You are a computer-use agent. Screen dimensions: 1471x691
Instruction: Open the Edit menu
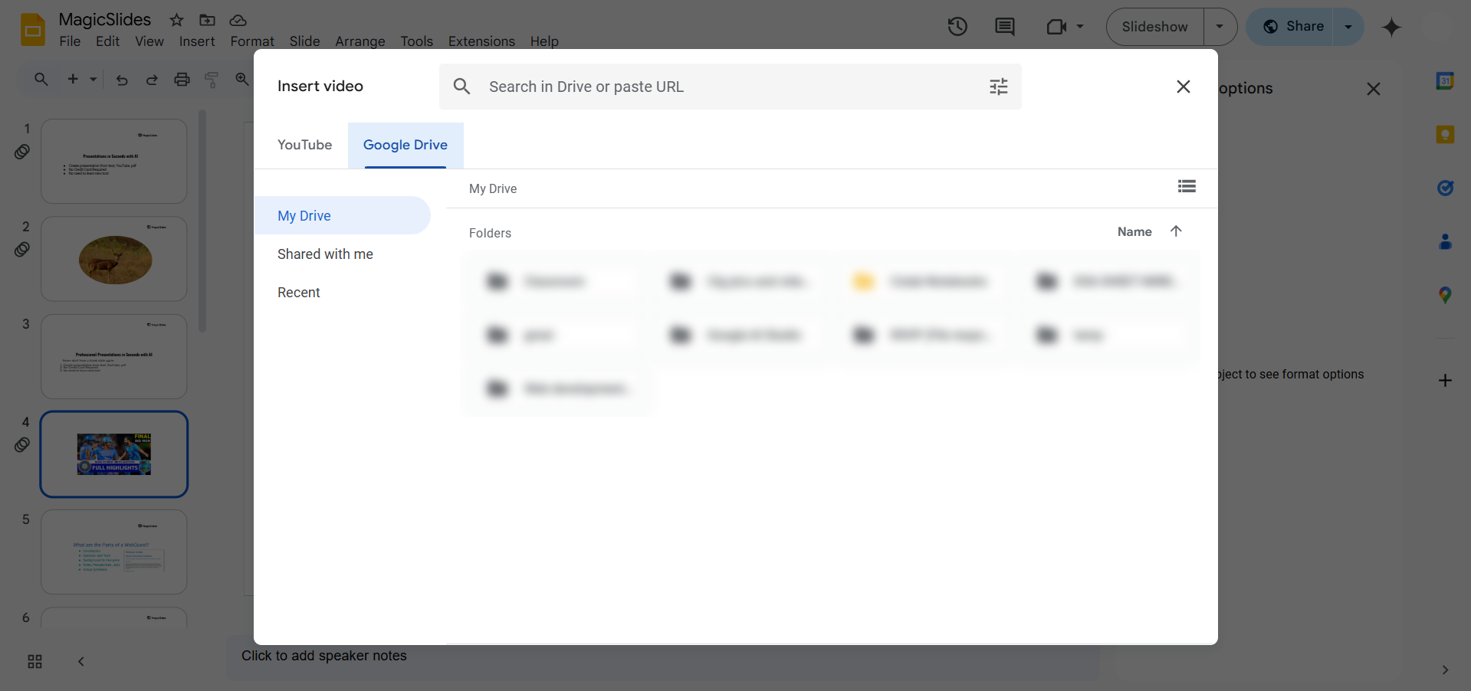(107, 41)
